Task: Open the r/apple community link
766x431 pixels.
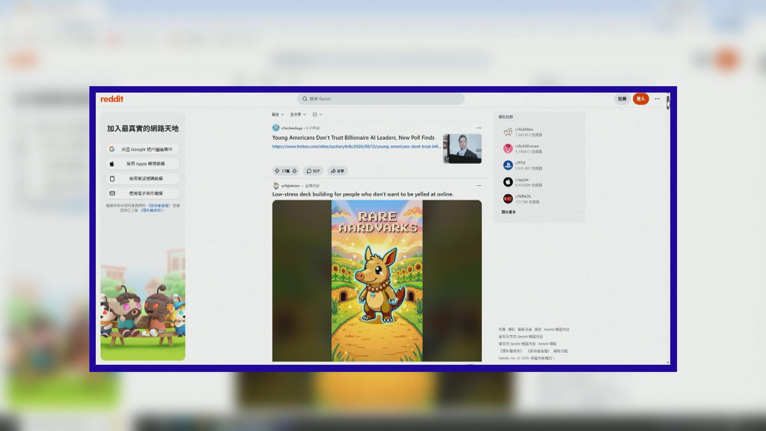Action: click(522, 180)
